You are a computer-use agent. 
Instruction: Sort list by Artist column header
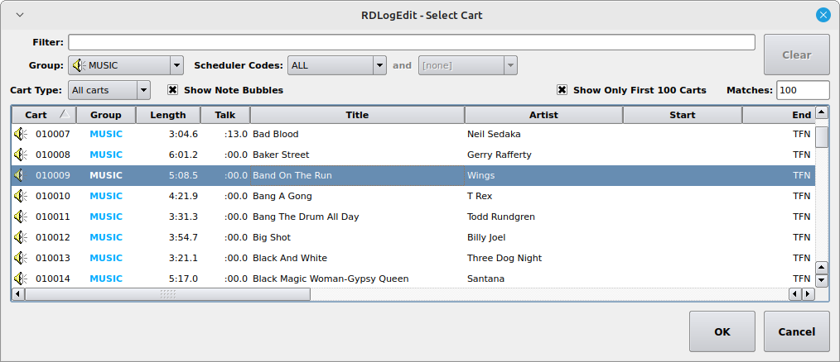(x=543, y=115)
